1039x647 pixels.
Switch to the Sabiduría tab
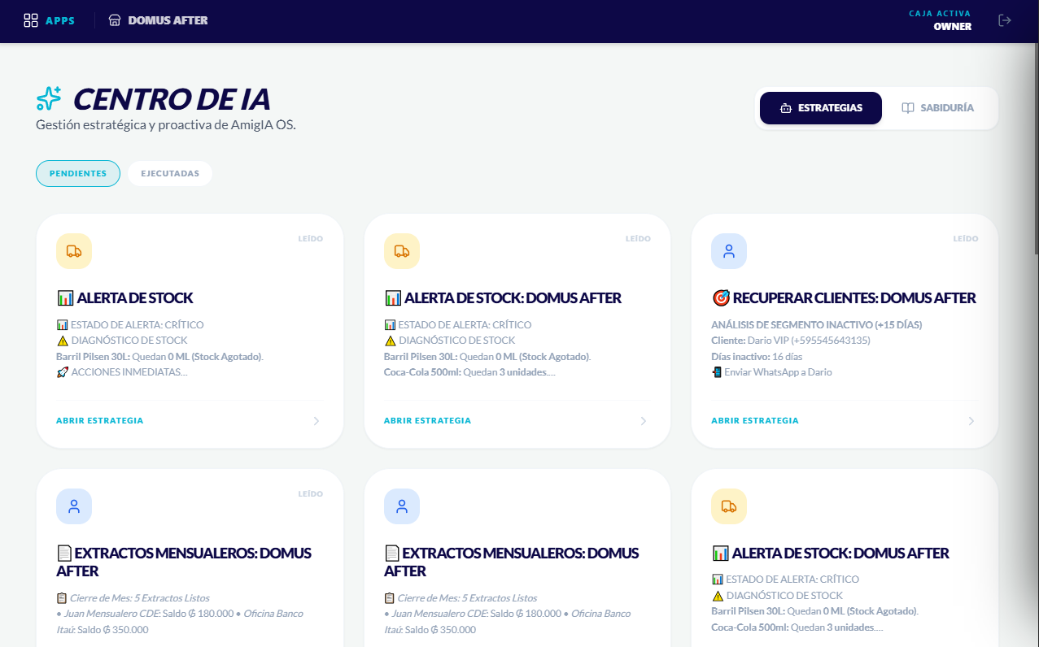(x=937, y=108)
